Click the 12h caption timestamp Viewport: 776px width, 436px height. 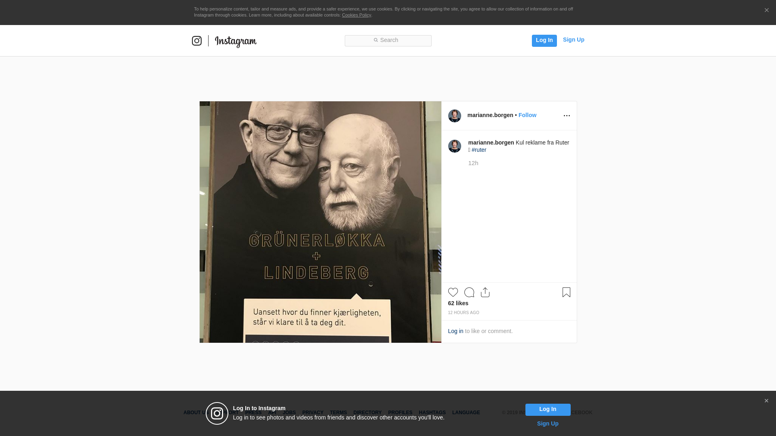click(x=473, y=163)
